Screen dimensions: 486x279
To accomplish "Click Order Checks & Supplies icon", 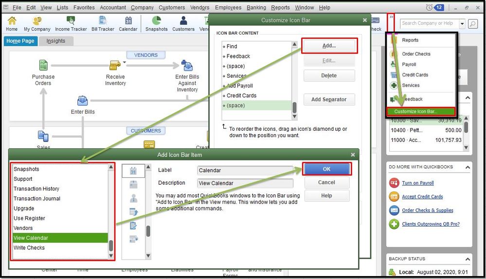I will tap(394, 210).
